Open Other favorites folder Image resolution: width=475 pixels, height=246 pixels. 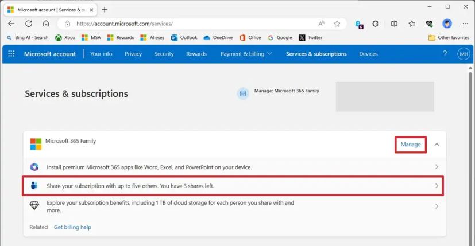[x=449, y=37]
